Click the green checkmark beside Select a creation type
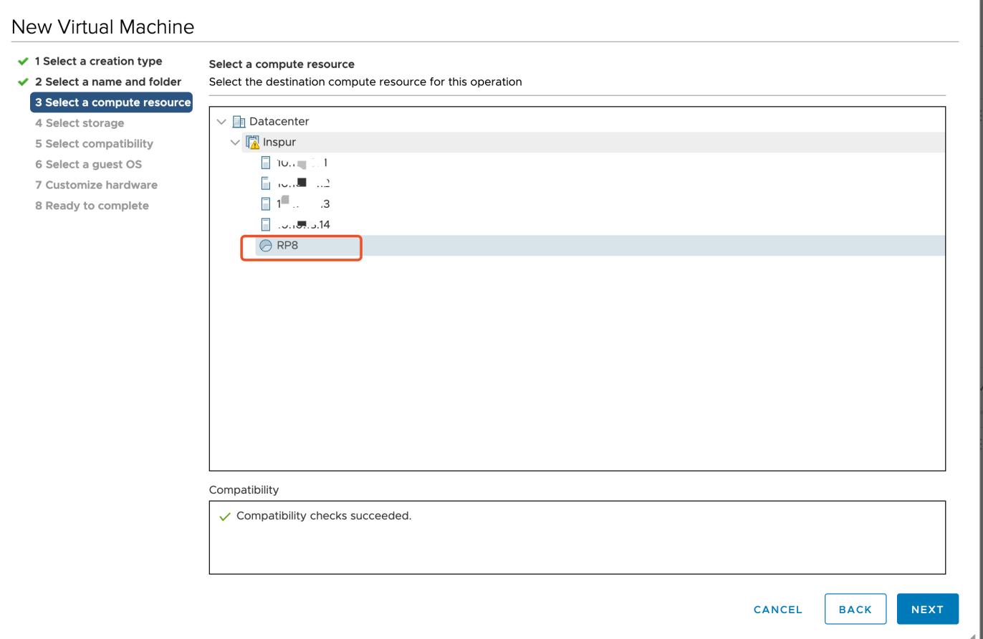Screen dimensions: 983x639 (x=22, y=61)
